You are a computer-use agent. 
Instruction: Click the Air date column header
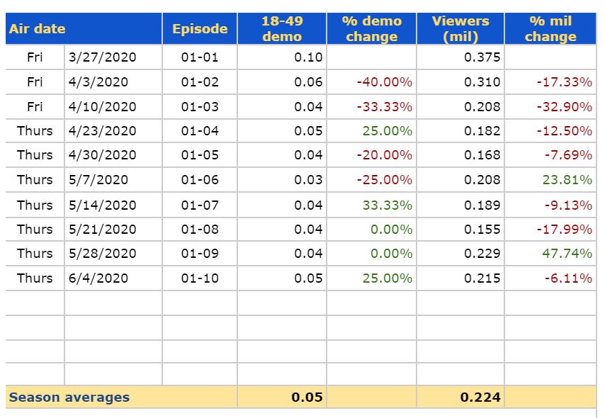pyautogui.click(x=38, y=29)
